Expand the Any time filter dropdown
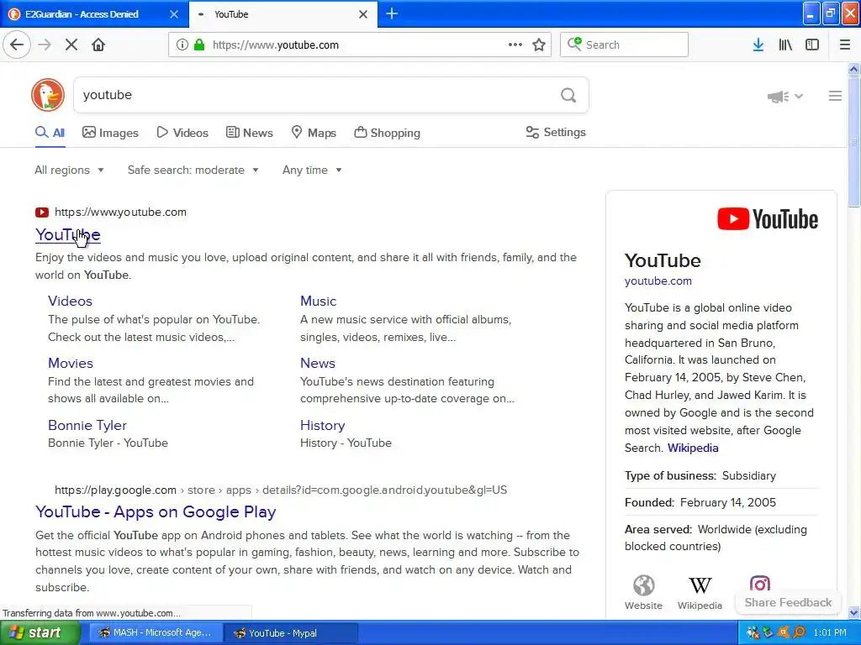The height and width of the screenshot is (645, 861). pos(312,170)
